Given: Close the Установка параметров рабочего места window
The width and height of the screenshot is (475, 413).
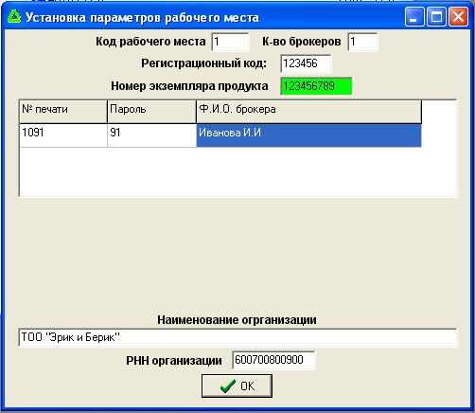Looking at the screenshot, I should 458,17.
